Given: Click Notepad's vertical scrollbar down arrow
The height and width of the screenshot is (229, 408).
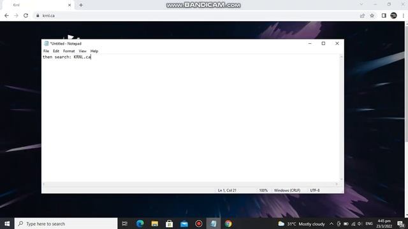Looking at the screenshot, I should 342,179.
